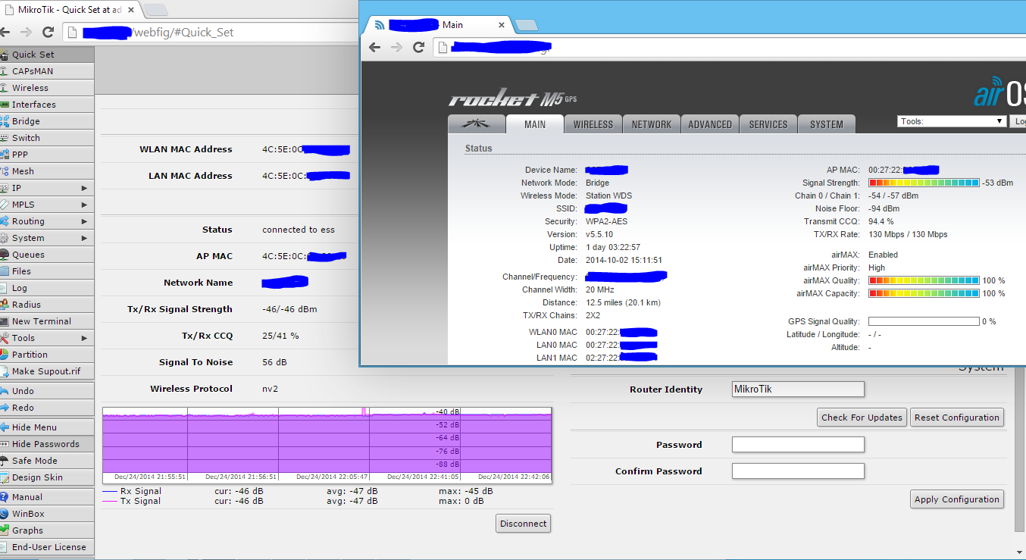The height and width of the screenshot is (560, 1026).
Task: Click the GPS Signal Quality bar
Action: pos(924,321)
